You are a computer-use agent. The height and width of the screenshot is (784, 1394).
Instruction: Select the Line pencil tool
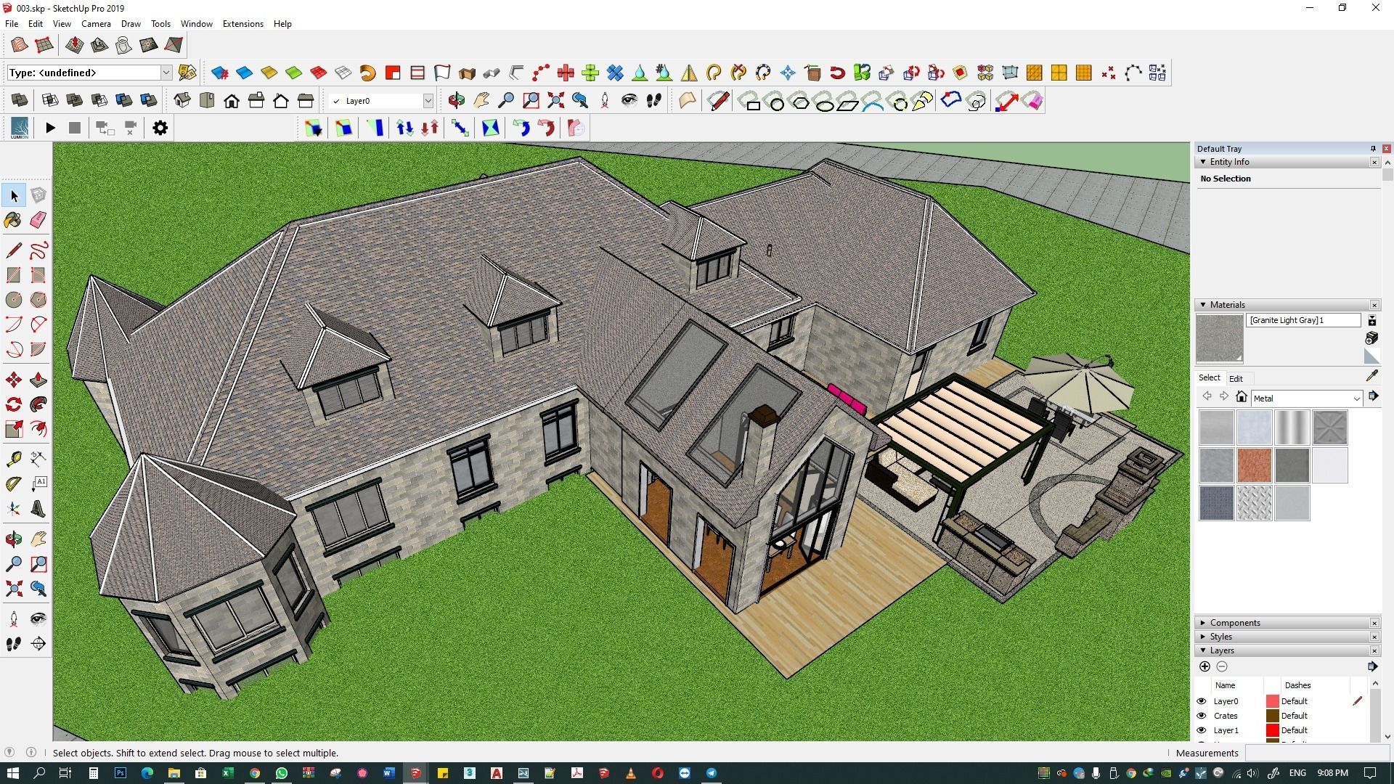14,250
